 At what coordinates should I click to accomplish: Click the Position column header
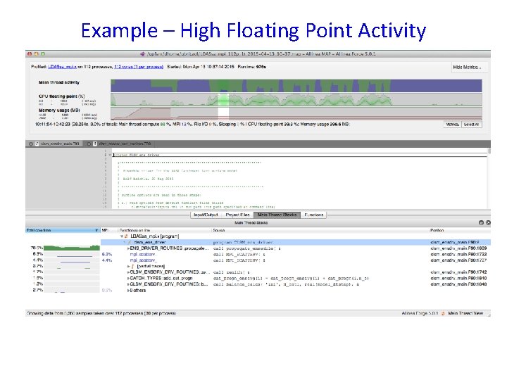[x=460, y=230]
